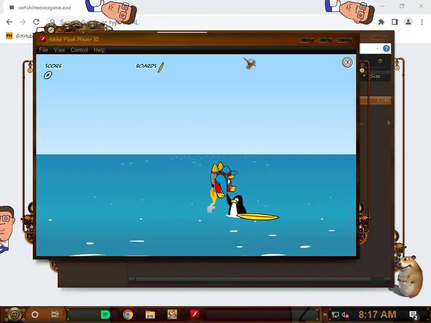Close the game with the round X button
The height and width of the screenshot is (323, 431).
[x=347, y=63]
